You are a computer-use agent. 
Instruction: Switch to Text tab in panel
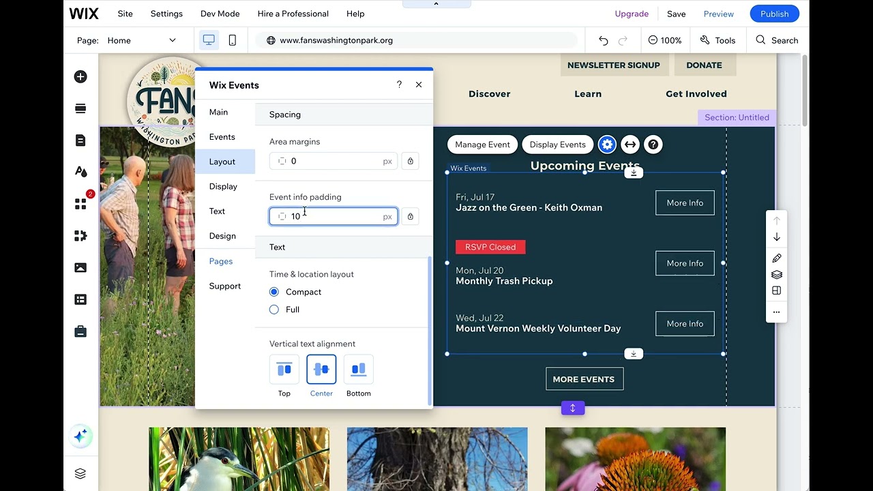(x=225, y=211)
